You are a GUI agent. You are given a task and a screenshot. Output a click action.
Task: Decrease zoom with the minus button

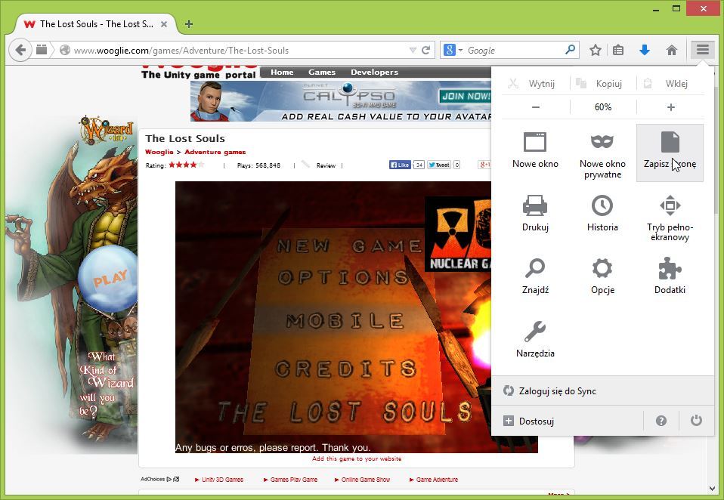point(536,107)
